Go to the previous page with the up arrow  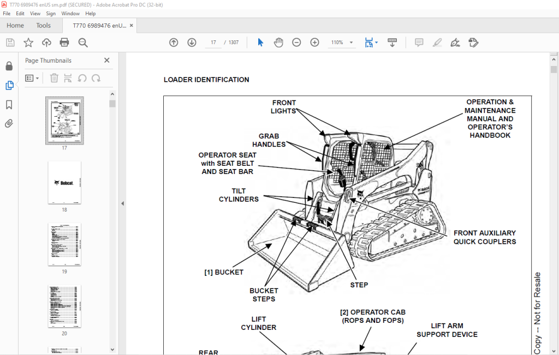click(174, 43)
